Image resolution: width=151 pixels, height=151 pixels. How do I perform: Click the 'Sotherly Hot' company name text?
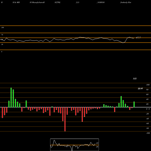pos(126,2)
